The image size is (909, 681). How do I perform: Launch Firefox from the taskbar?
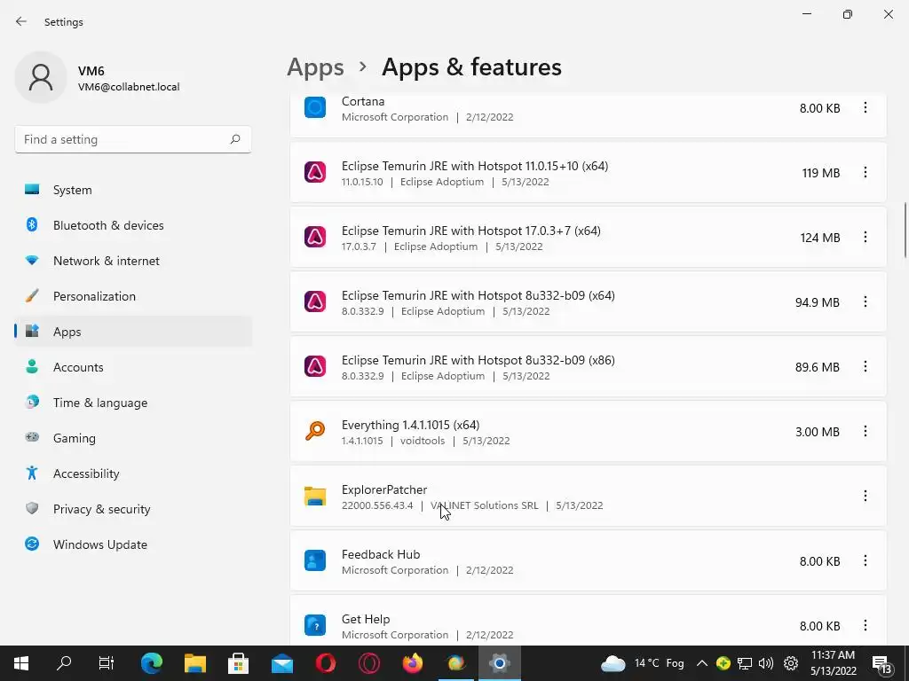click(x=413, y=663)
